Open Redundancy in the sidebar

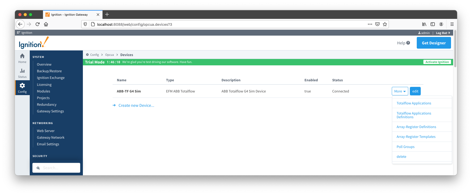(x=46, y=104)
